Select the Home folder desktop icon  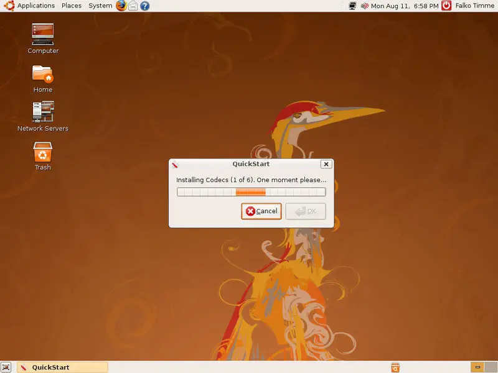coord(42,79)
